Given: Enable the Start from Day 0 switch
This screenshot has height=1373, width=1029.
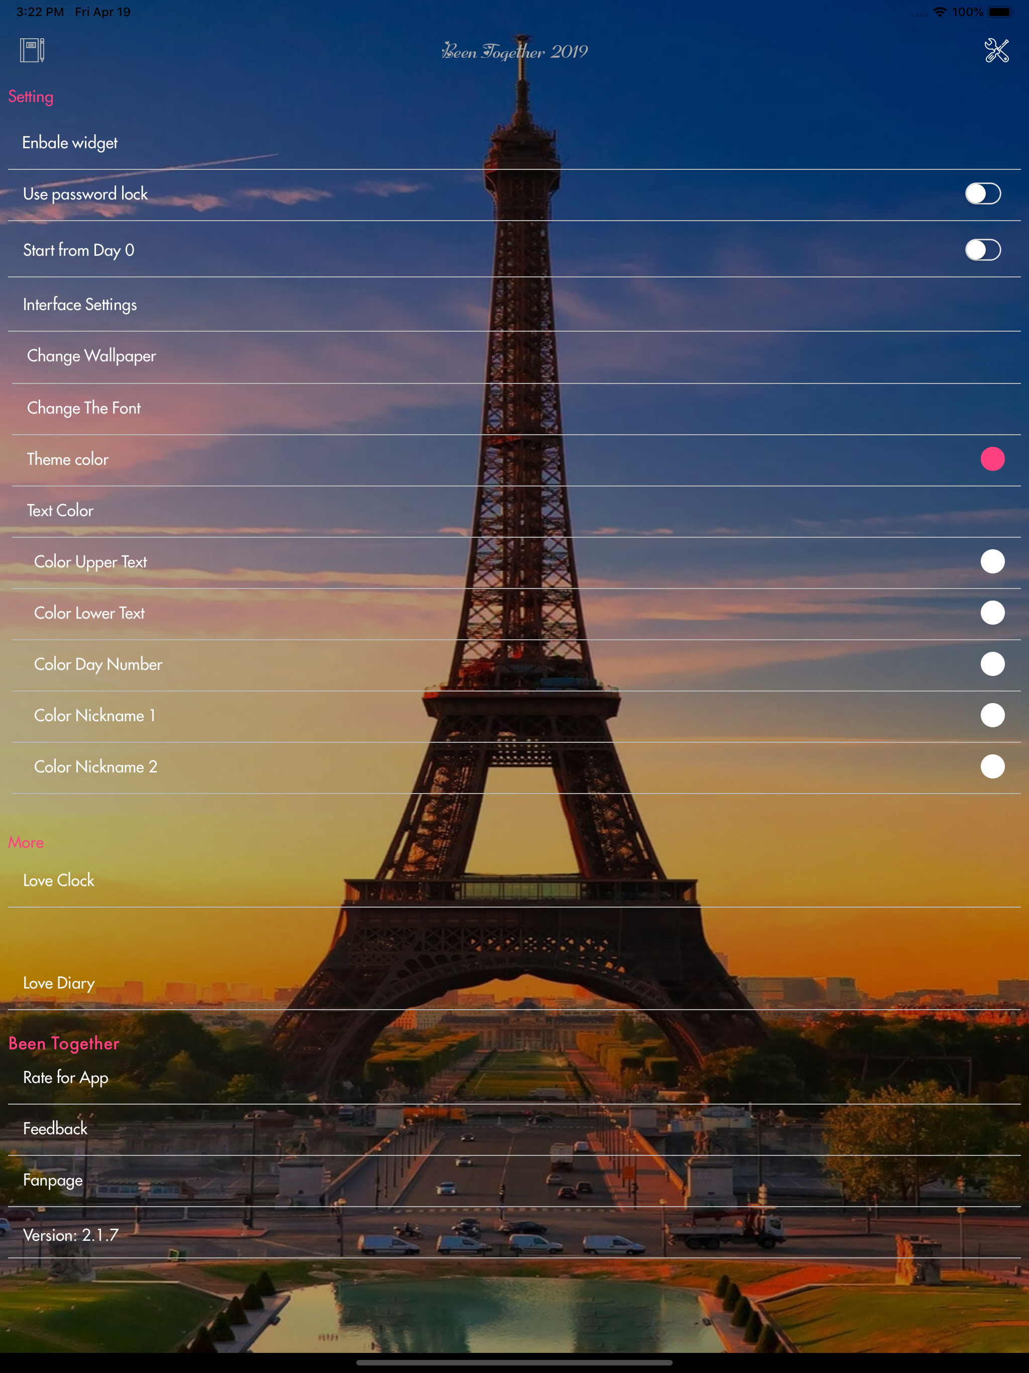Looking at the screenshot, I should click(x=982, y=250).
